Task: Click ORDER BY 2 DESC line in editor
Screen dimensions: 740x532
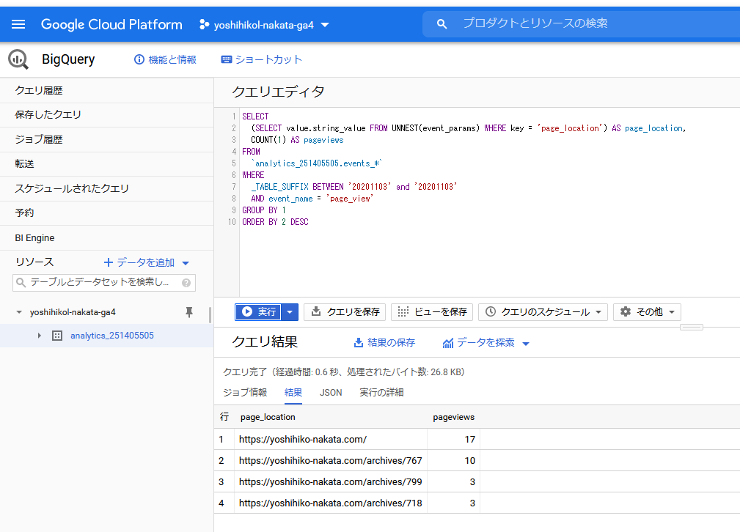Action: [x=275, y=221]
